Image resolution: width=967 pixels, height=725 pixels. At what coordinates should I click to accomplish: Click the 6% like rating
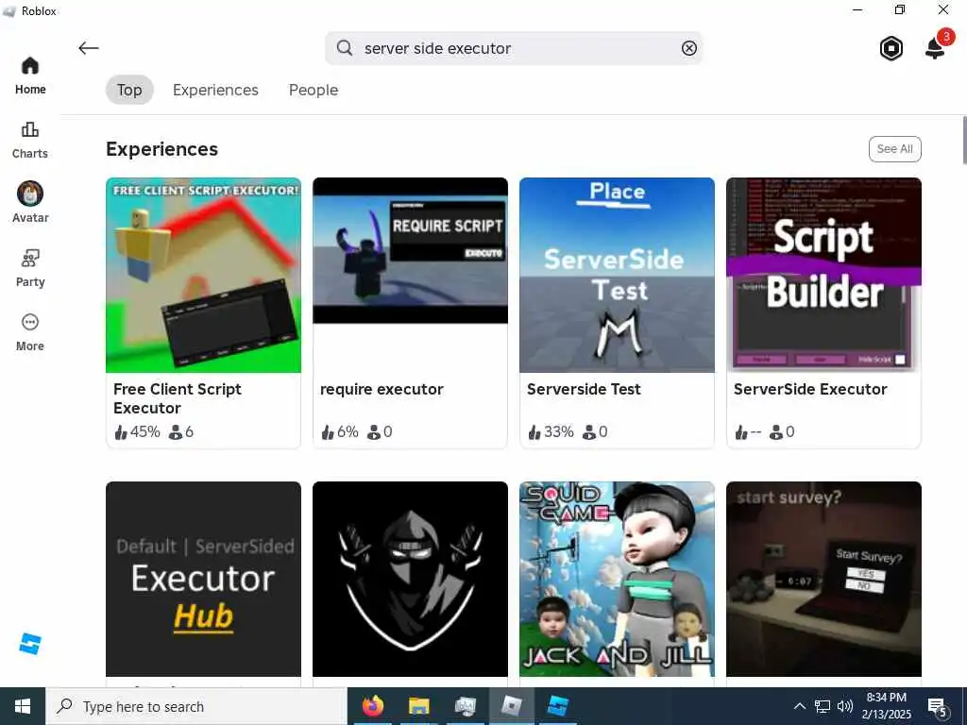point(340,431)
